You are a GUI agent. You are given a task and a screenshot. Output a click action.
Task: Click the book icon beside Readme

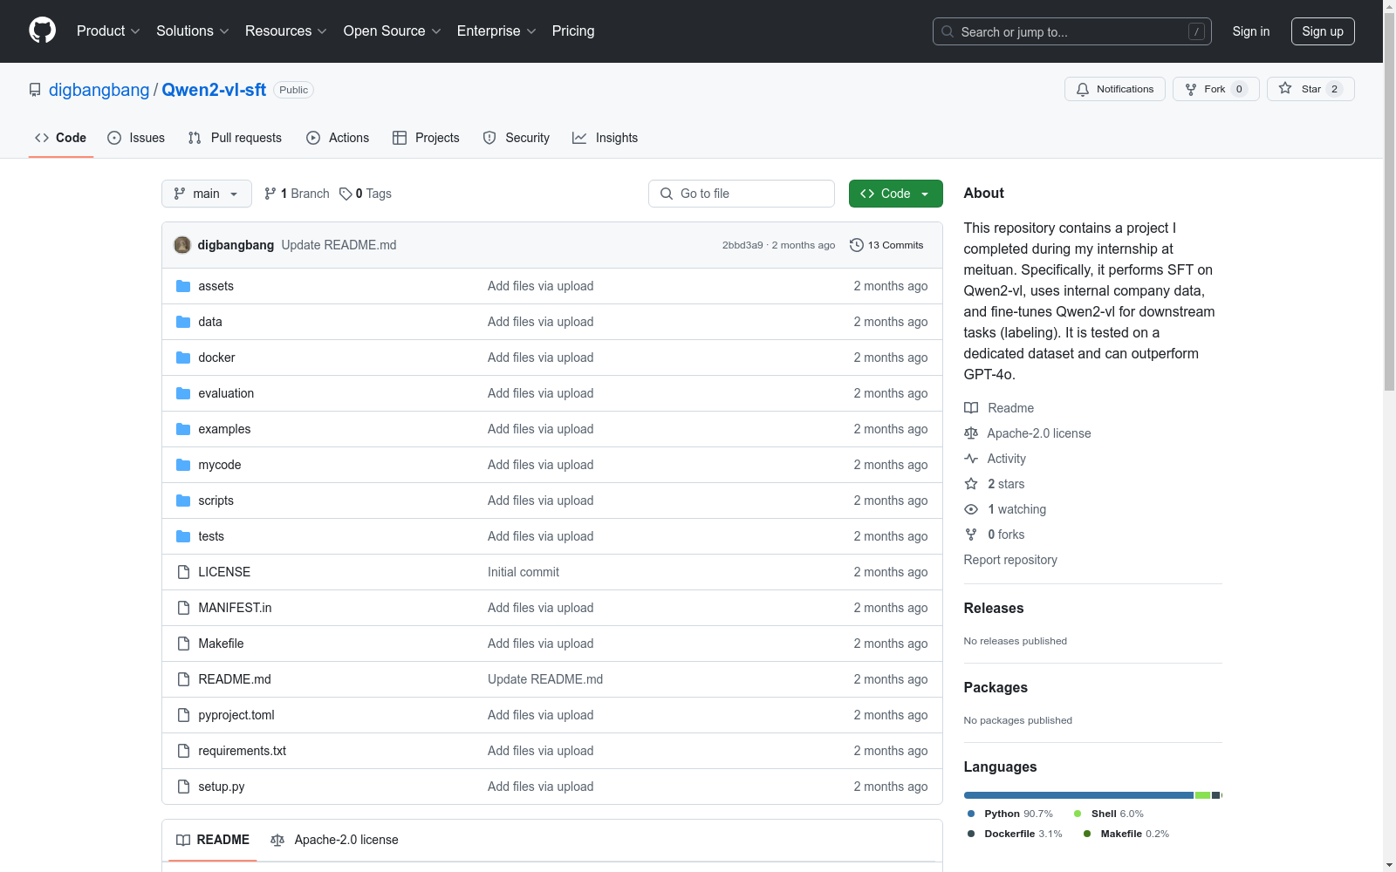point(971,408)
